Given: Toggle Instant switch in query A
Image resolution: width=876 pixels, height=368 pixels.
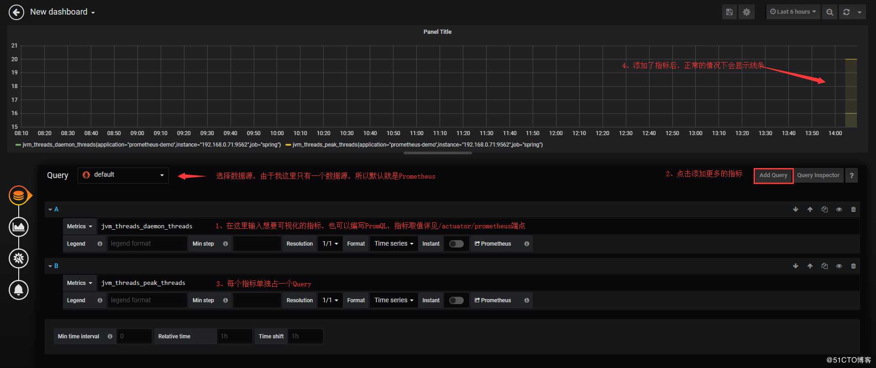Looking at the screenshot, I should 456,244.
